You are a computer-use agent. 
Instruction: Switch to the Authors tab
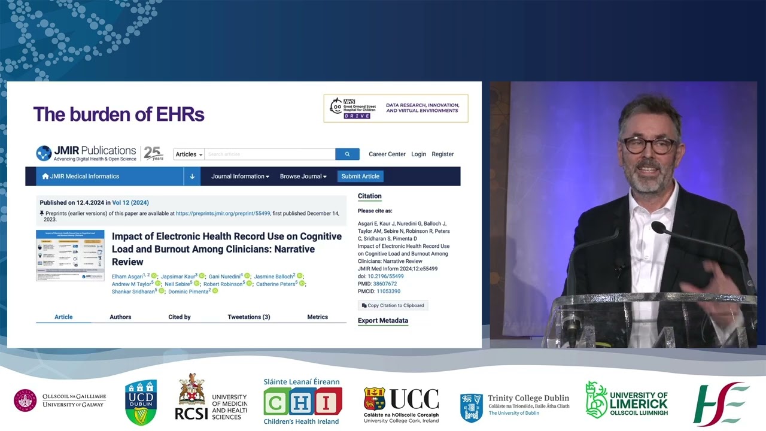pyautogui.click(x=120, y=317)
